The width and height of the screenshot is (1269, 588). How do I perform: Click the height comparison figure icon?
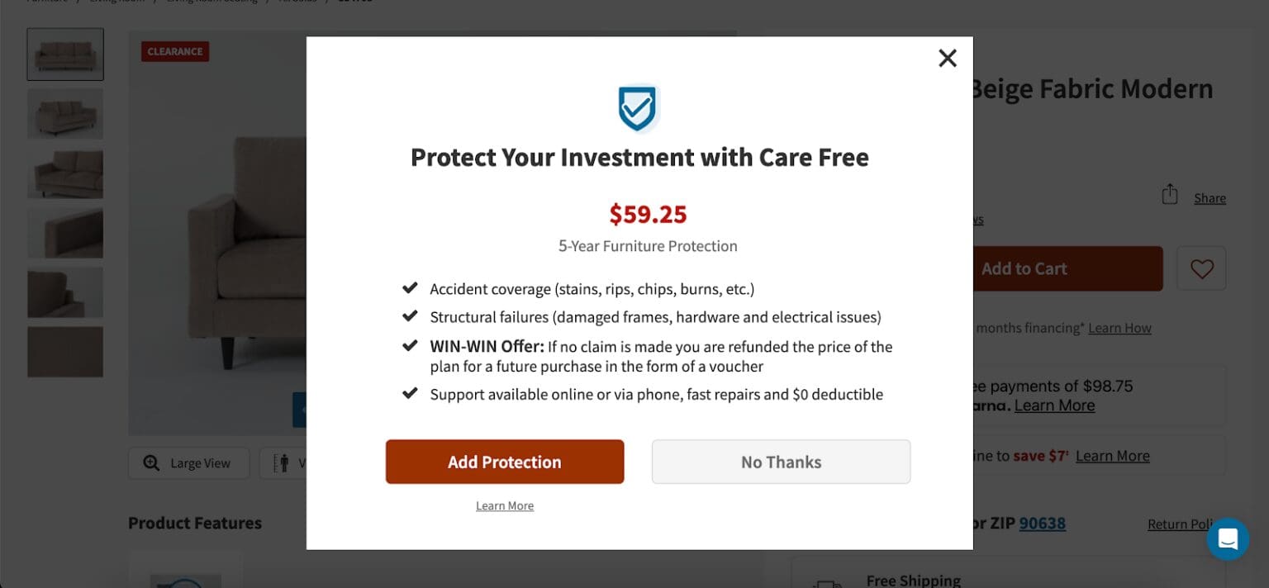click(x=279, y=463)
